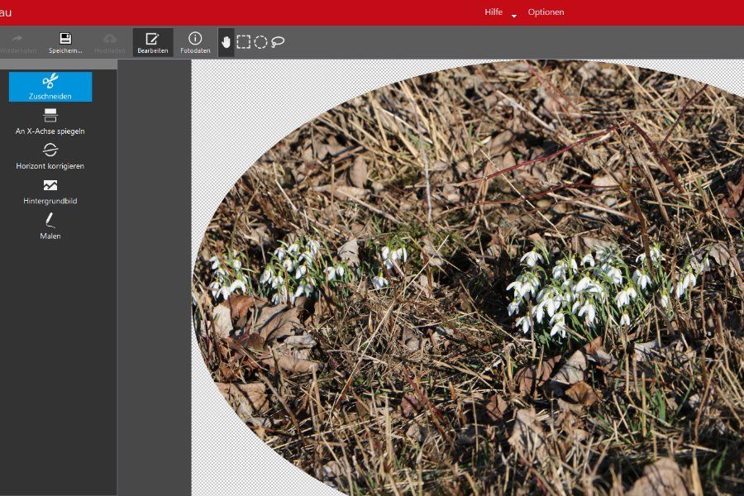Pick the rectangular selection tool

coord(243,42)
